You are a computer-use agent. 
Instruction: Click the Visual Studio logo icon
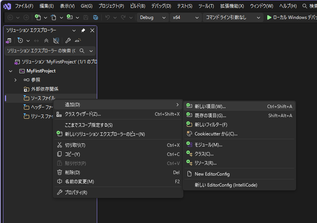[x=7, y=6]
